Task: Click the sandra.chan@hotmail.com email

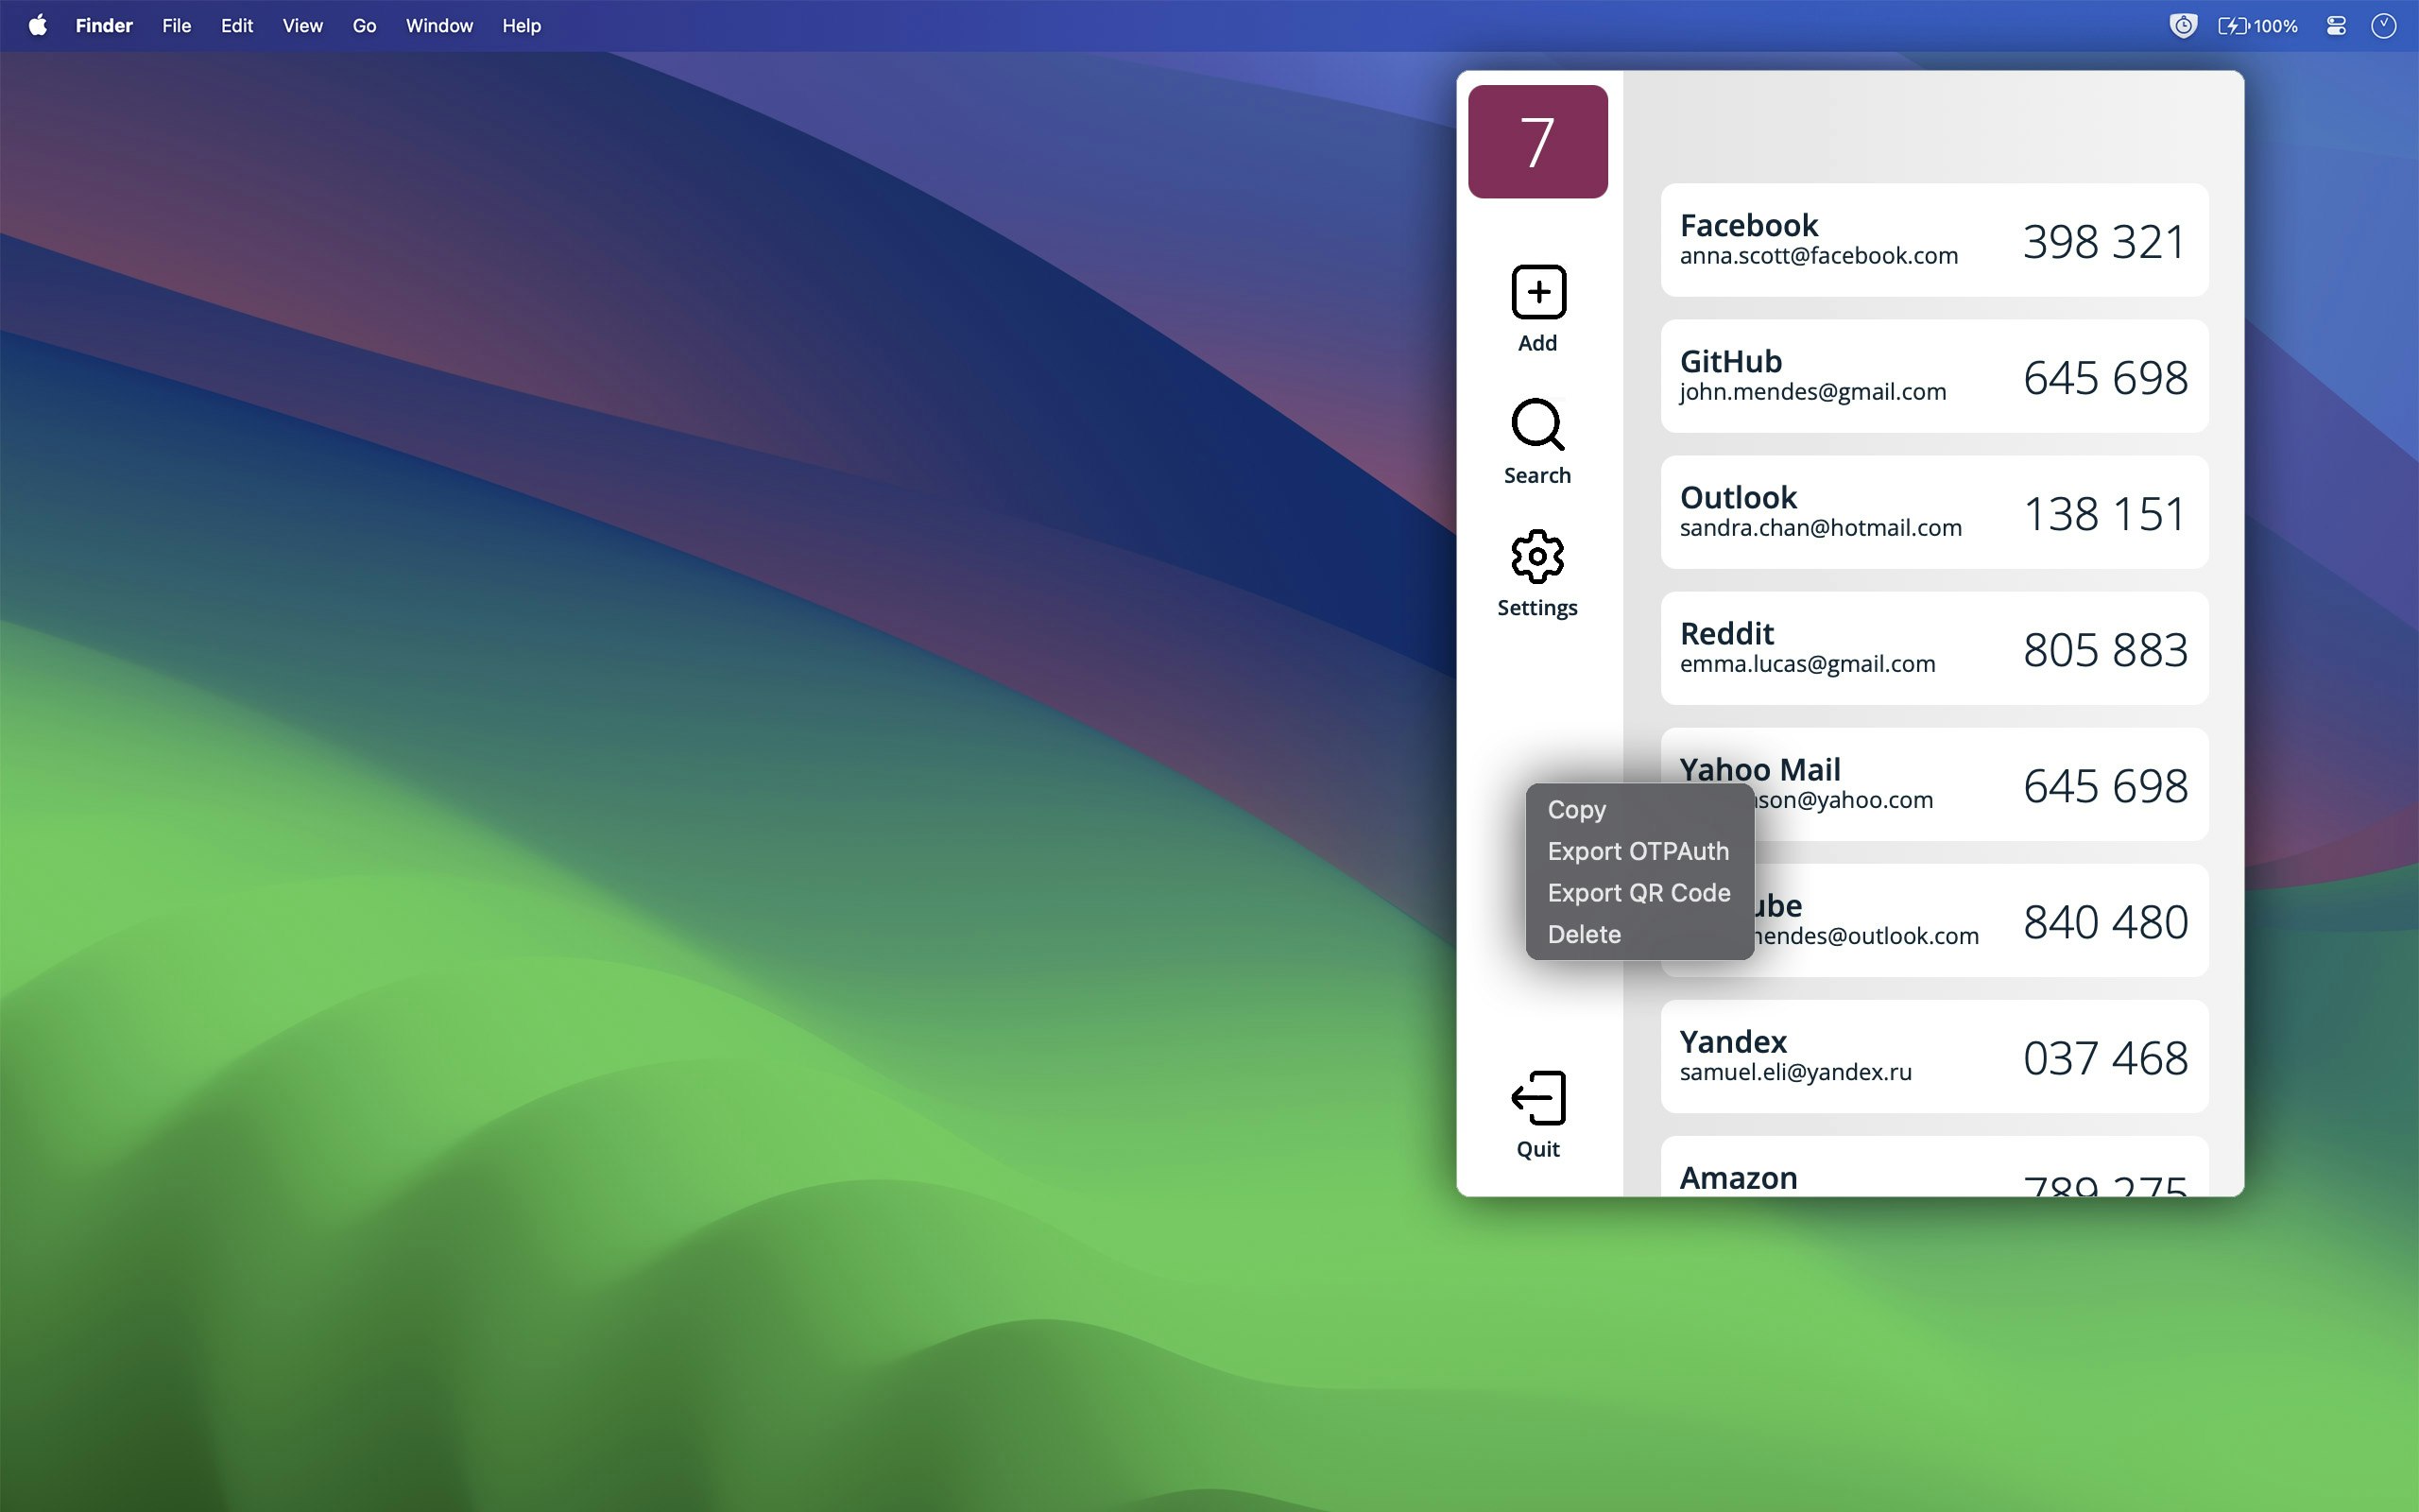Action: [x=1820, y=528]
